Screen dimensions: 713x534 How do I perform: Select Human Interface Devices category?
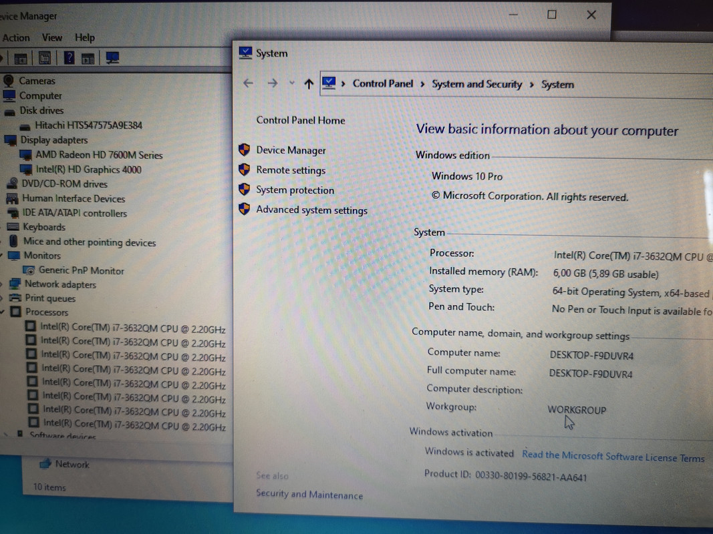coord(74,198)
